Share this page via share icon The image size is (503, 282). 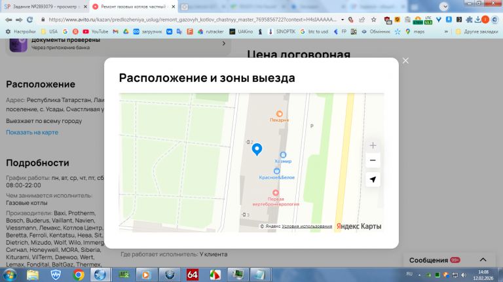[x=362, y=20]
